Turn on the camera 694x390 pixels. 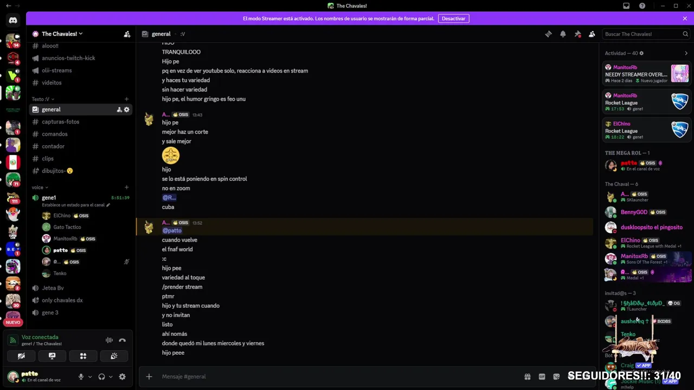21,356
